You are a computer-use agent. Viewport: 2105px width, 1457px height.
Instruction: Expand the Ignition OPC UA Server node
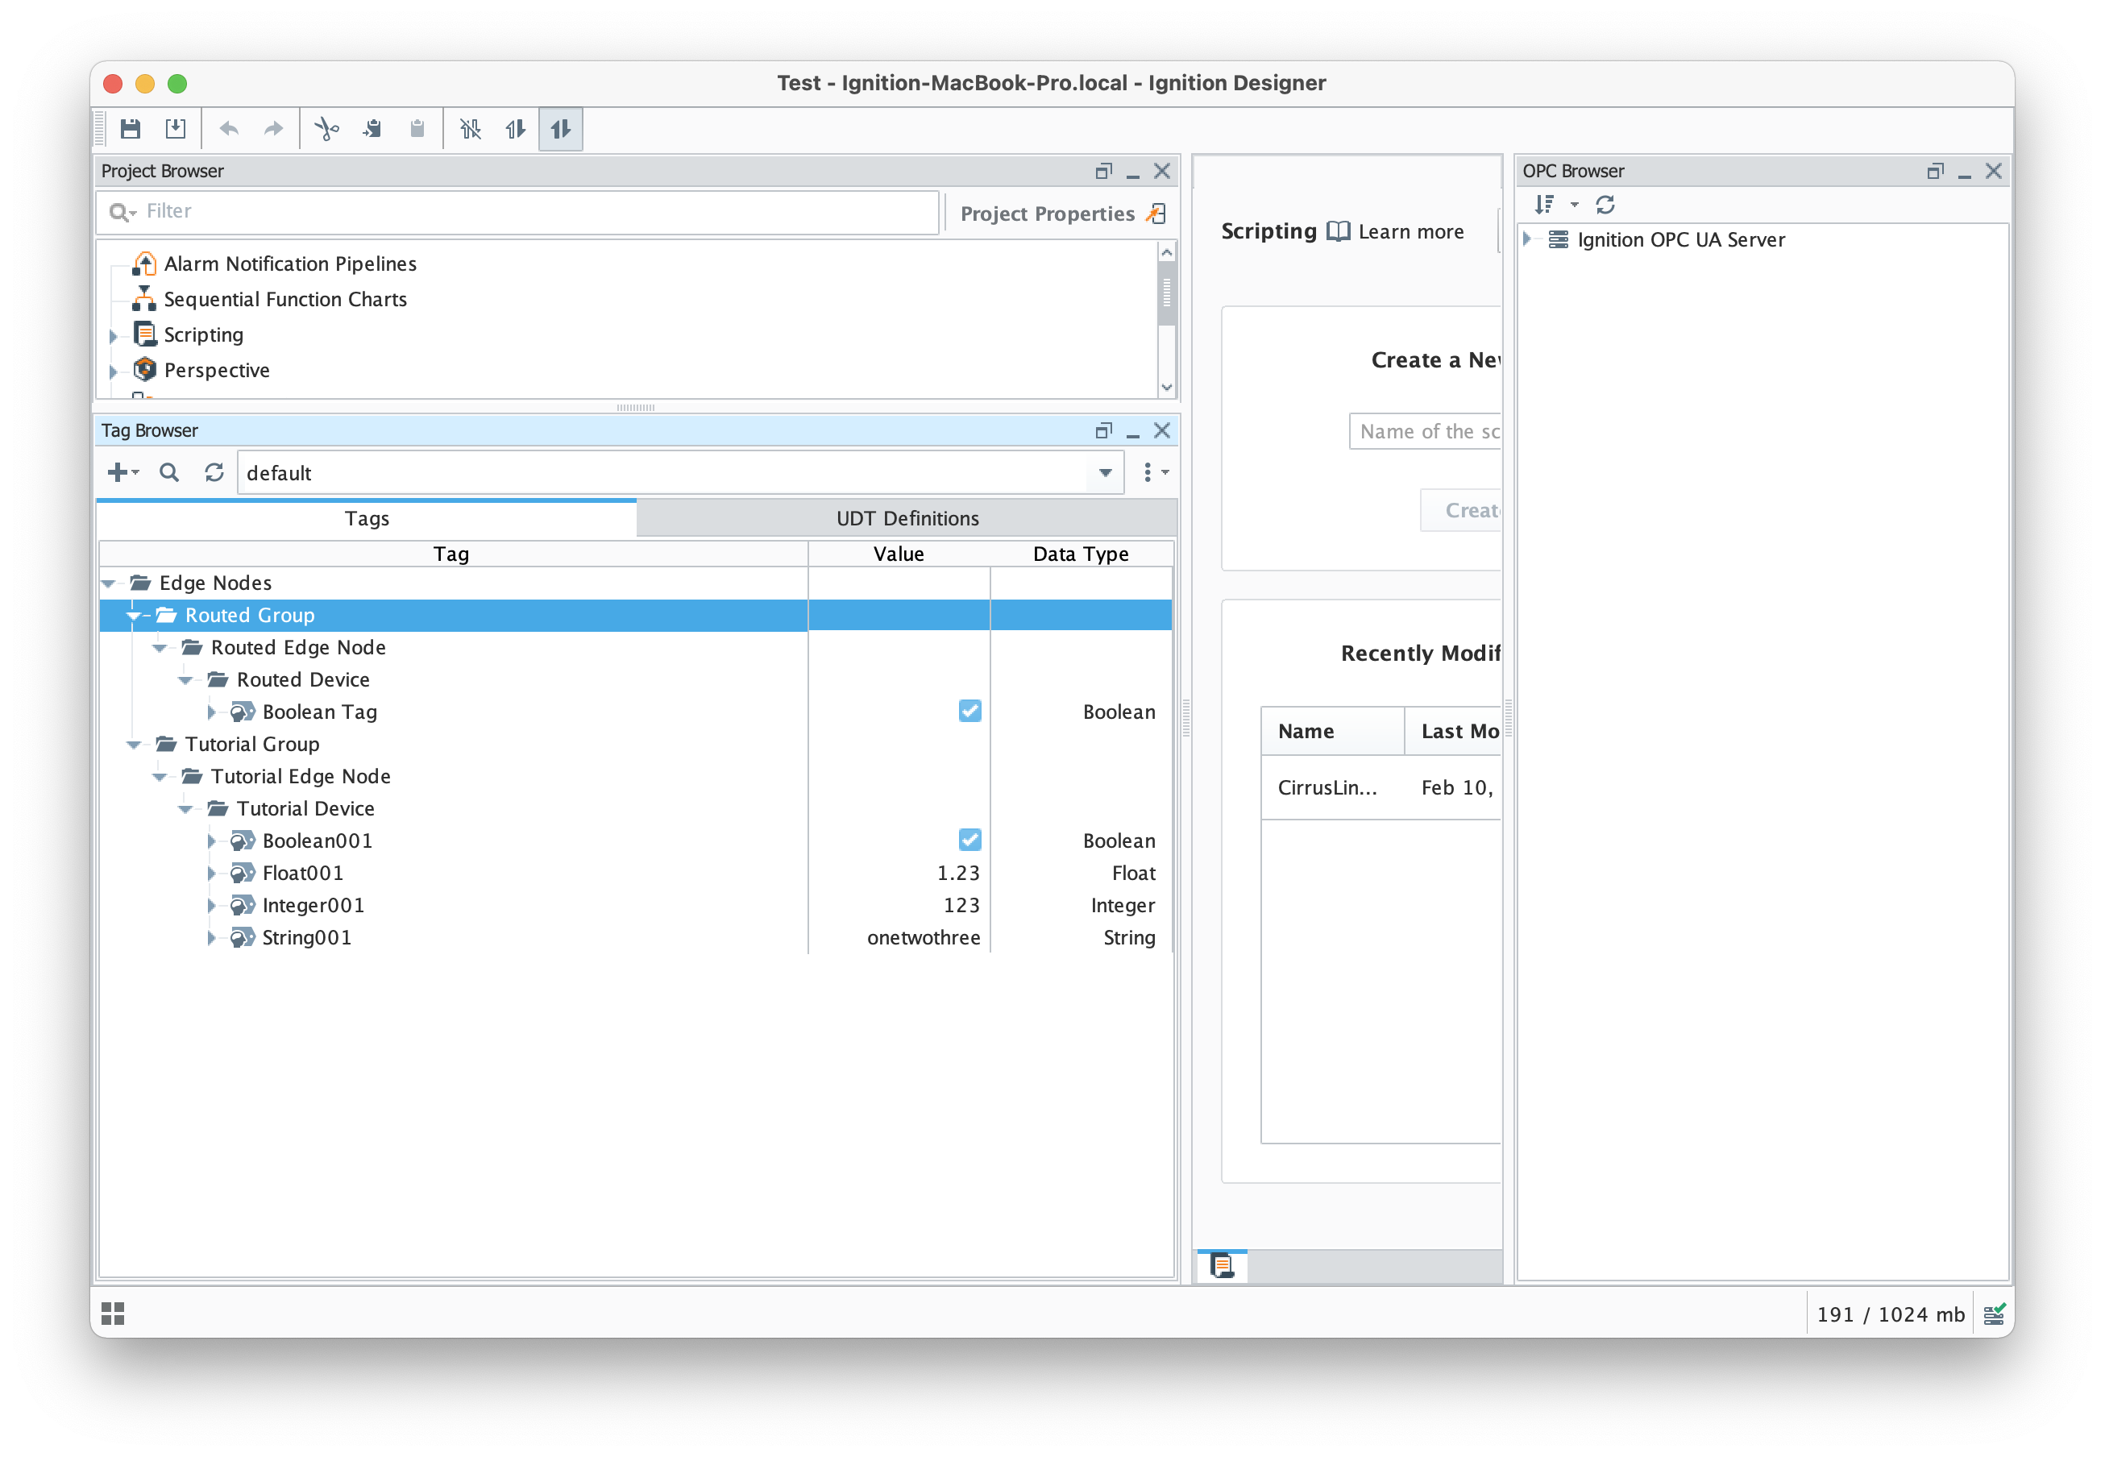[1527, 239]
